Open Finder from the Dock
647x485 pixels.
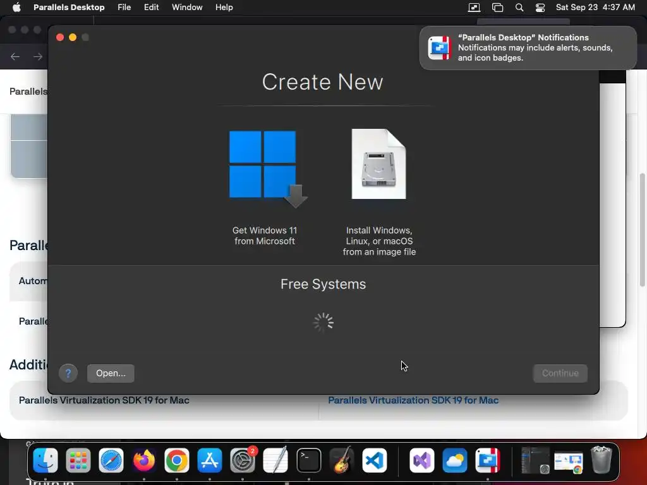click(45, 460)
